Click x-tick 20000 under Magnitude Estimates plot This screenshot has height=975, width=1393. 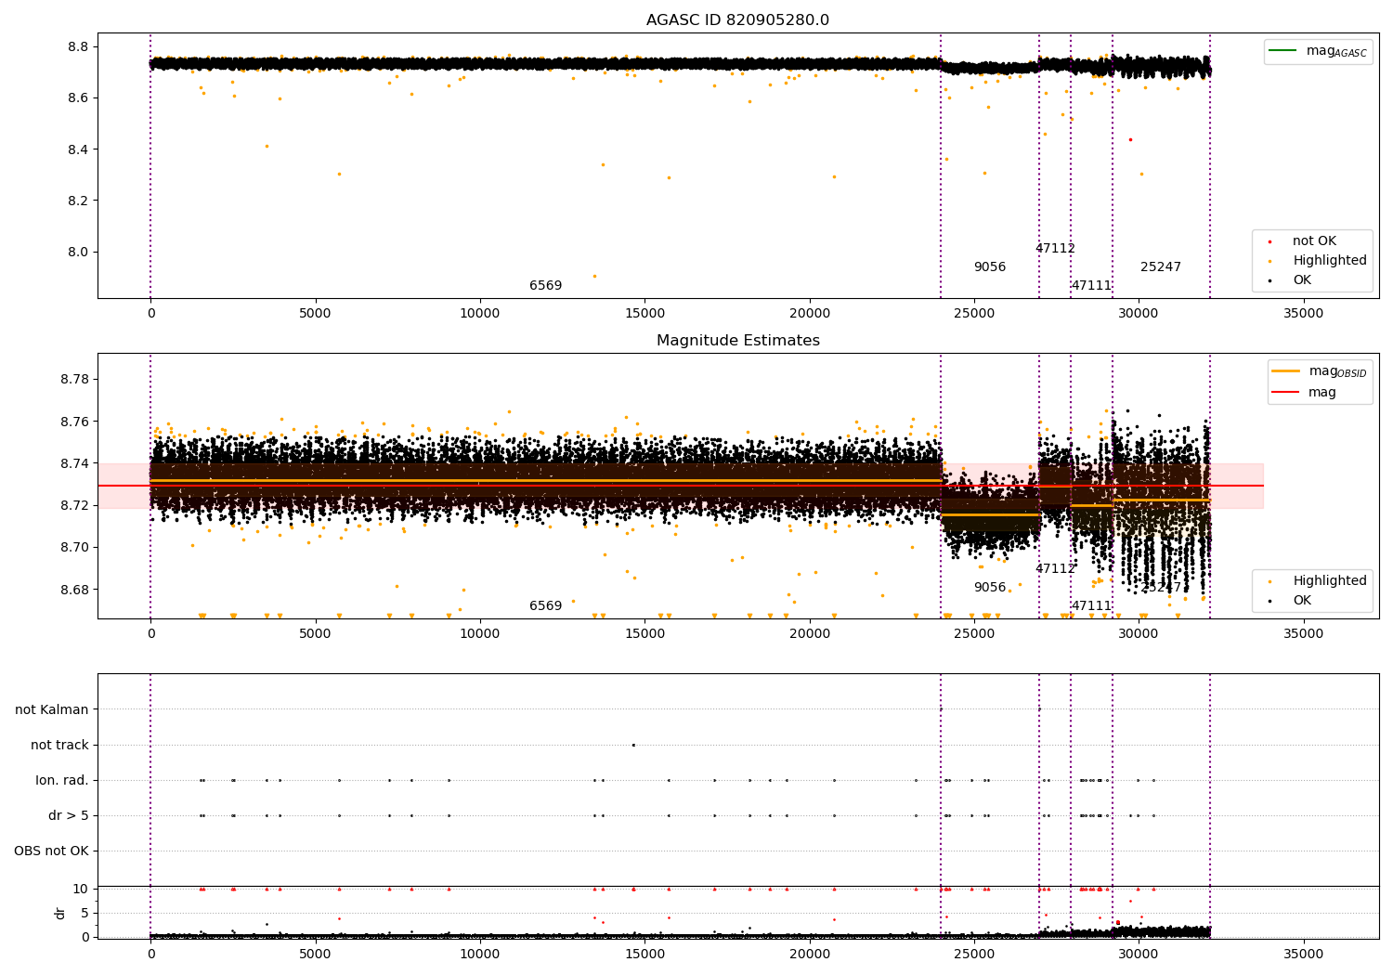[x=809, y=634]
